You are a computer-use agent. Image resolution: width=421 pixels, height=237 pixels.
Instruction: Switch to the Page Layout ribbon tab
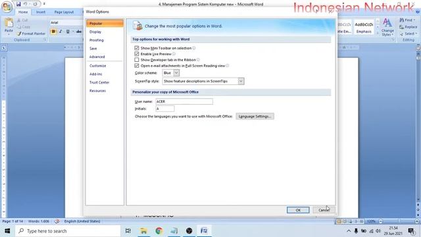(x=64, y=12)
